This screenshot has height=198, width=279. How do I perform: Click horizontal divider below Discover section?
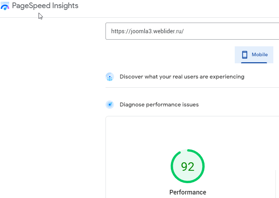click(191, 87)
